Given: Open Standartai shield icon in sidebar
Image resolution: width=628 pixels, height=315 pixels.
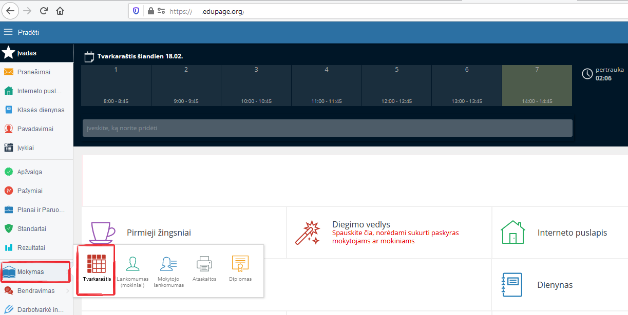Looking at the screenshot, I should 8,229.
